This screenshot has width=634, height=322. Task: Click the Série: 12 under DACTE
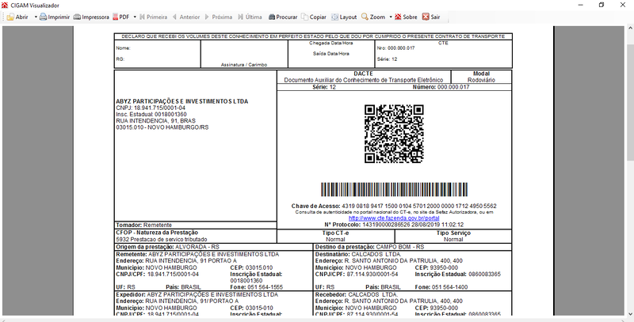[x=324, y=87]
